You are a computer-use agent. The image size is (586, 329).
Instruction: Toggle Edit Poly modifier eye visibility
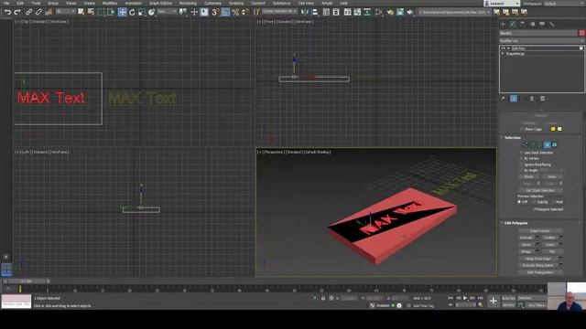pyautogui.click(x=503, y=48)
